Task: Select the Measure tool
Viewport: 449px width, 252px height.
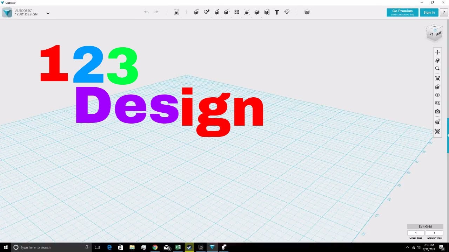Action: coord(267,12)
